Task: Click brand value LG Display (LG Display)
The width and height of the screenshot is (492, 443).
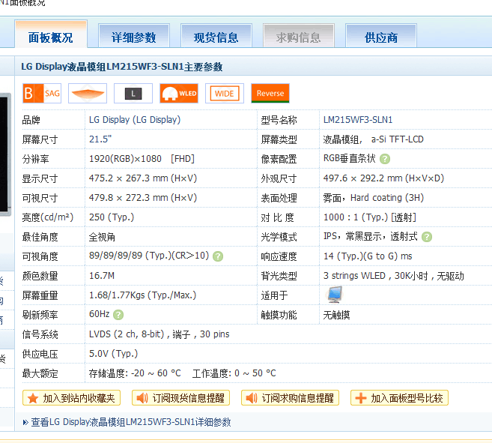Action: point(135,120)
